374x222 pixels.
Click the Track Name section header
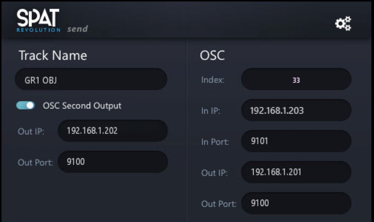pyautogui.click(x=53, y=56)
